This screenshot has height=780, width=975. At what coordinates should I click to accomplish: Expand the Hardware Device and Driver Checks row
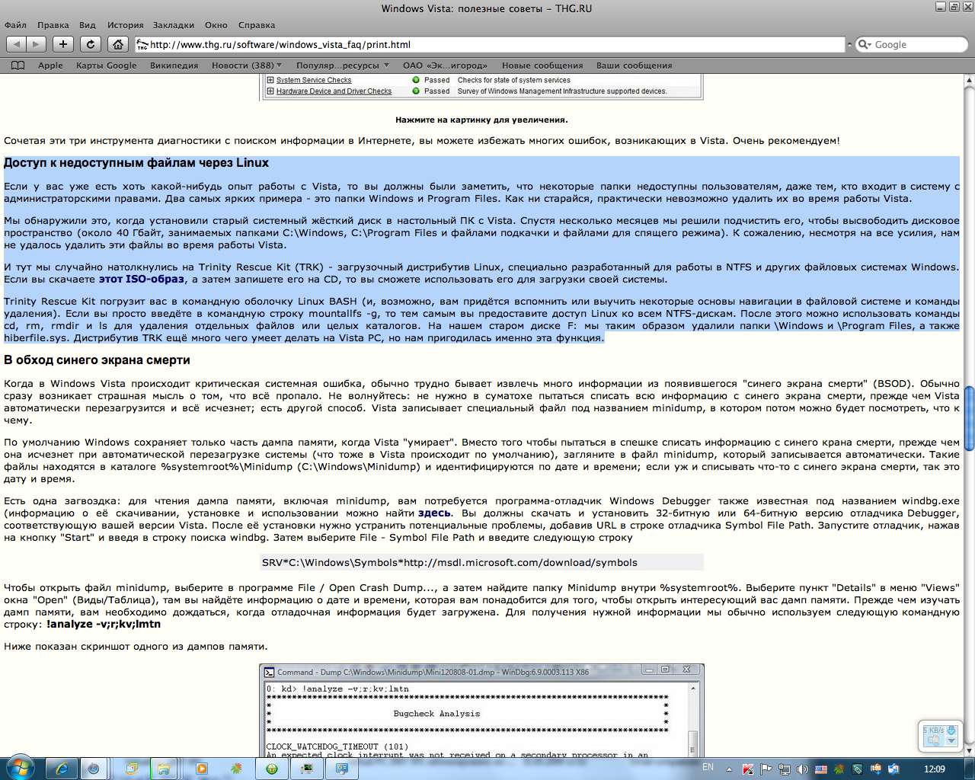pyautogui.click(x=270, y=91)
